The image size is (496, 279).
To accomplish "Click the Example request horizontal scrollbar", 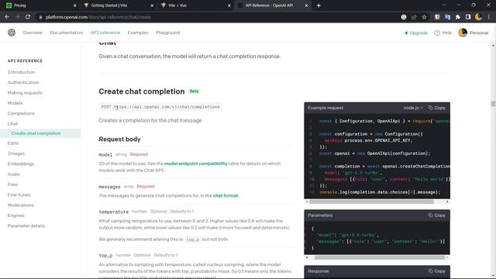I will (371, 201).
